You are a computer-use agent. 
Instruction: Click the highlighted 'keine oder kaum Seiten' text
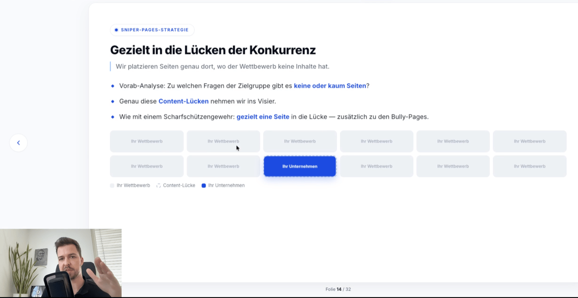[330, 86]
